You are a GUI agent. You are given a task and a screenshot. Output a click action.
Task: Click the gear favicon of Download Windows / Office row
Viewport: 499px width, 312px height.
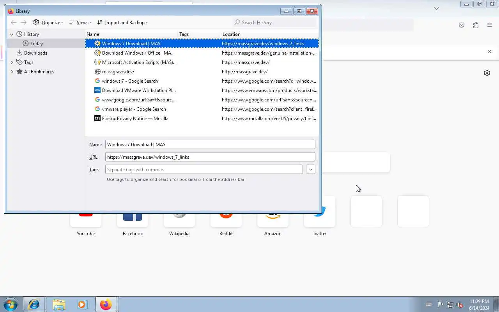(x=97, y=53)
